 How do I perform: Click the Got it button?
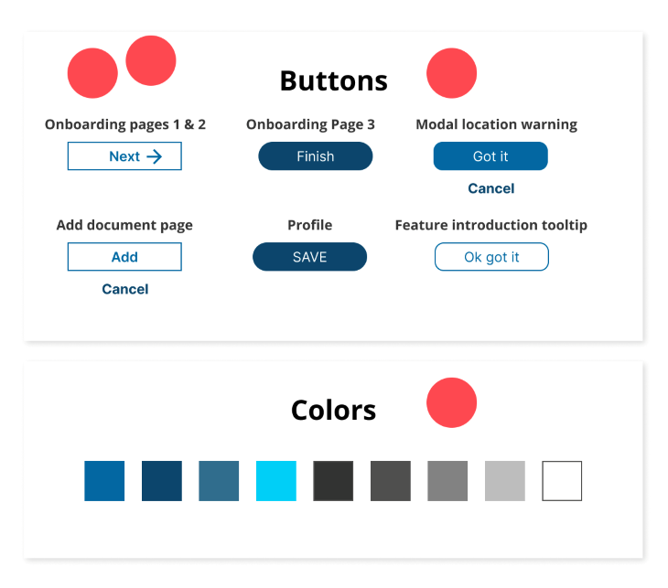pos(490,156)
